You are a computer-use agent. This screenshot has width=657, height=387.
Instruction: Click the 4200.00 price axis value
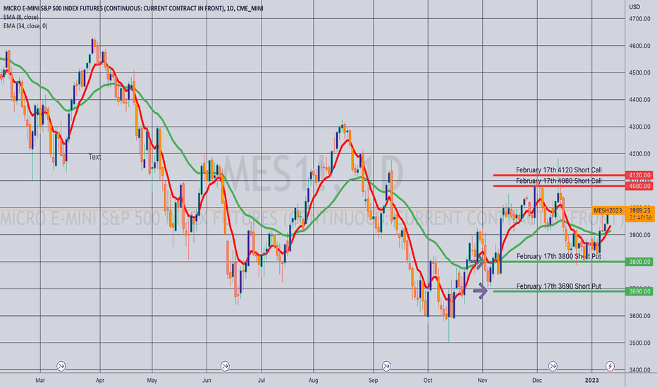point(640,154)
